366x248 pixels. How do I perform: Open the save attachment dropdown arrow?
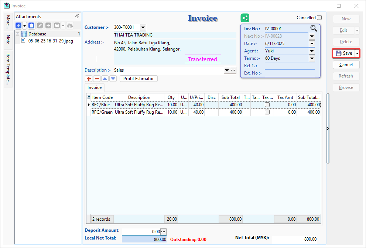coord(63,26)
